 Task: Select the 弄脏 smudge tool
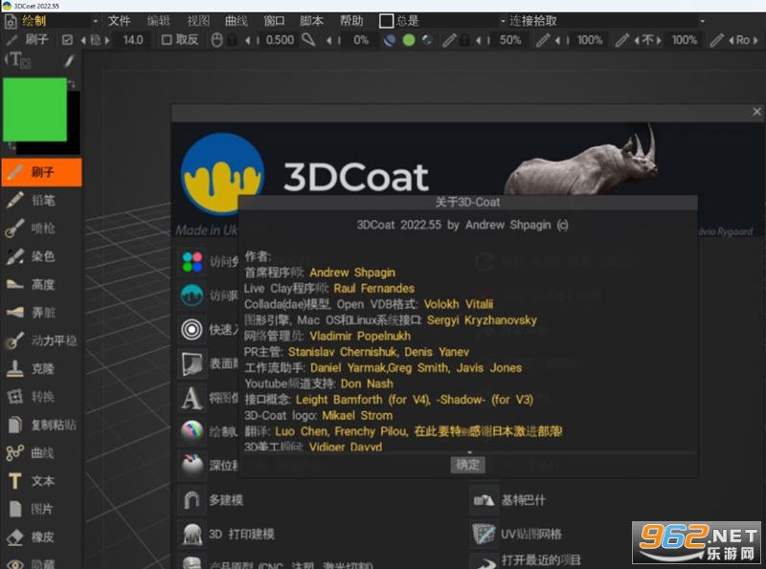[x=41, y=313]
